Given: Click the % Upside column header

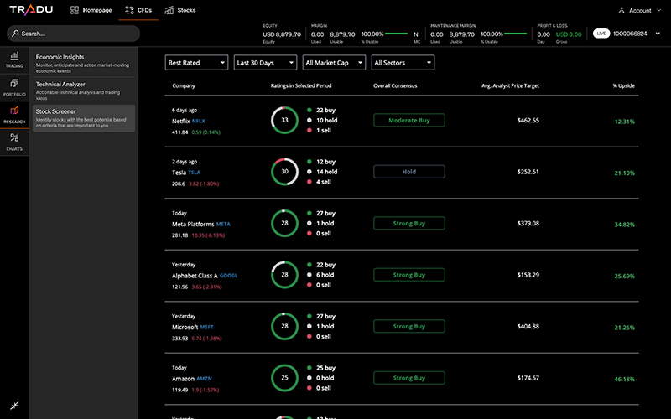Looking at the screenshot, I should [623, 85].
